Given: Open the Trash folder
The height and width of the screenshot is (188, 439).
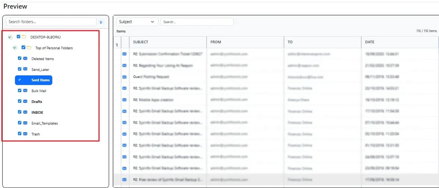Looking at the screenshot, I should (x=35, y=134).
